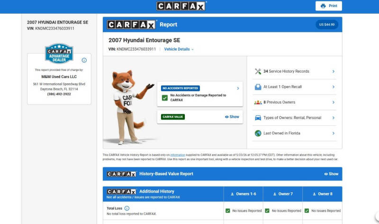Screen dimensions: 379x224
Task: Click dealer name 'M&M Used Cars LLC'
Action: (x=59, y=77)
